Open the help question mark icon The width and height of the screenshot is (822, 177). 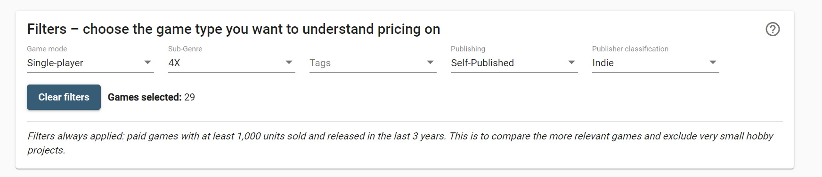[x=773, y=29]
